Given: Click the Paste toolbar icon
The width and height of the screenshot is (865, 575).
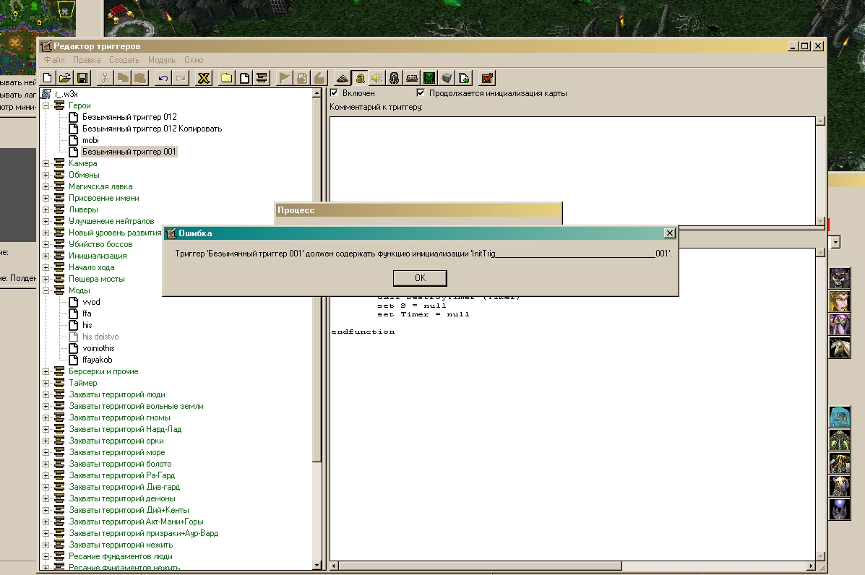Looking at the screenshot, I should coord(140,78).
